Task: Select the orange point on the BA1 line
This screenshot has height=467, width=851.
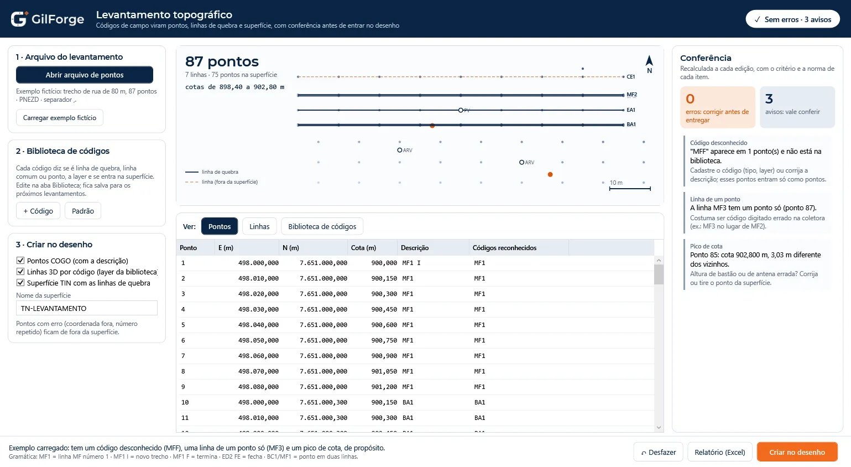Action: 432,126
